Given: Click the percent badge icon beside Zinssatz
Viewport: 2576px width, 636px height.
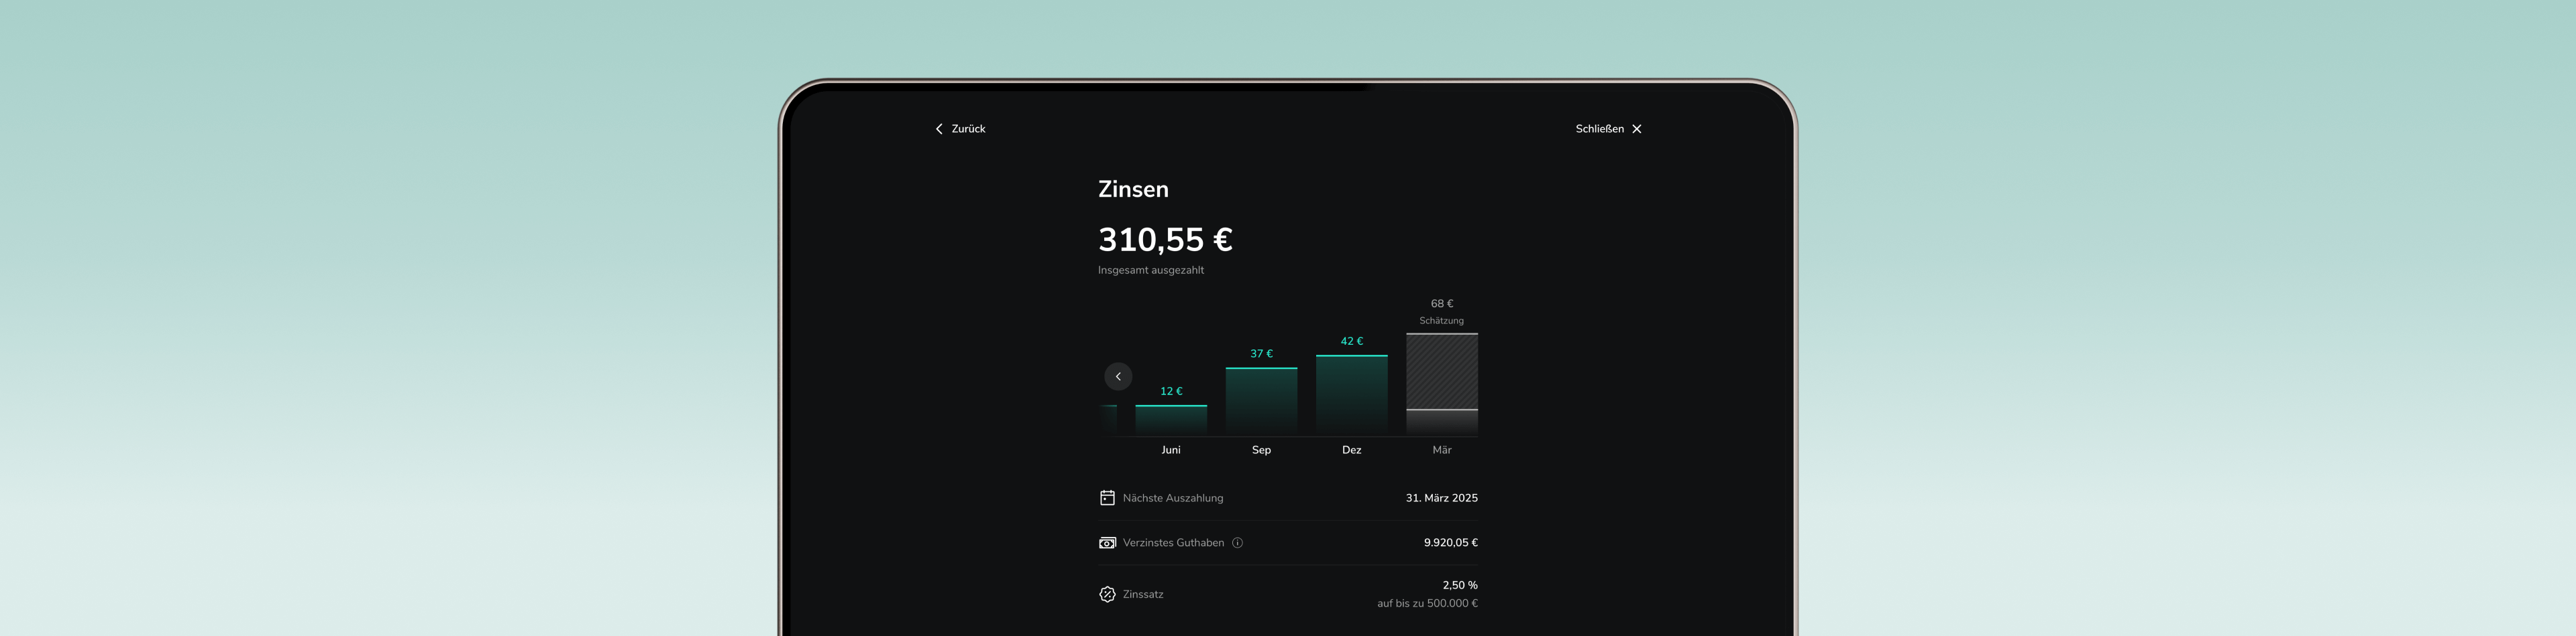Looking at the screenshot, I should pyautogui.click(x=1107, y=594).
